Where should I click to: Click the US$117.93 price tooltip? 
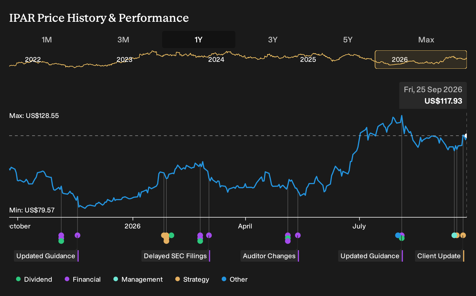443,101
